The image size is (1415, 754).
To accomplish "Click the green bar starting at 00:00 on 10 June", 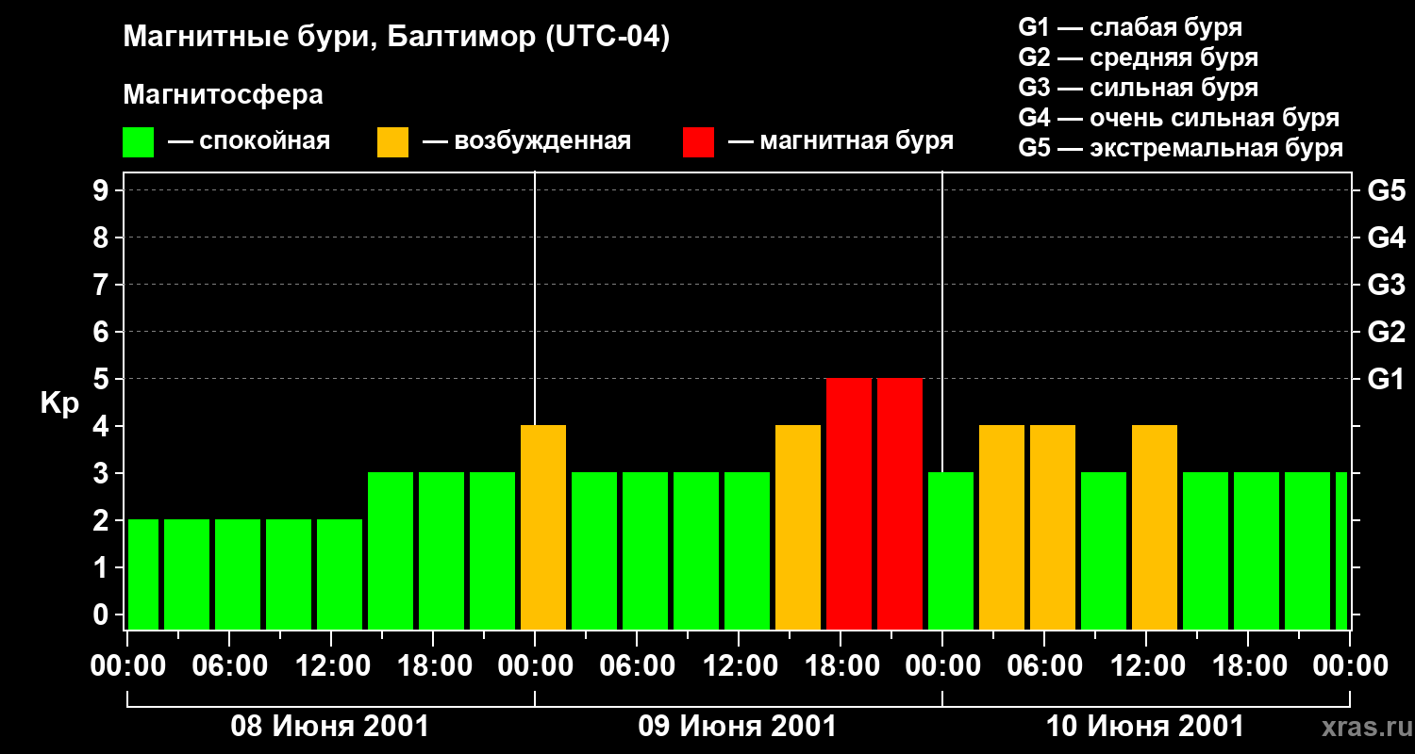I will coord(951,551).
